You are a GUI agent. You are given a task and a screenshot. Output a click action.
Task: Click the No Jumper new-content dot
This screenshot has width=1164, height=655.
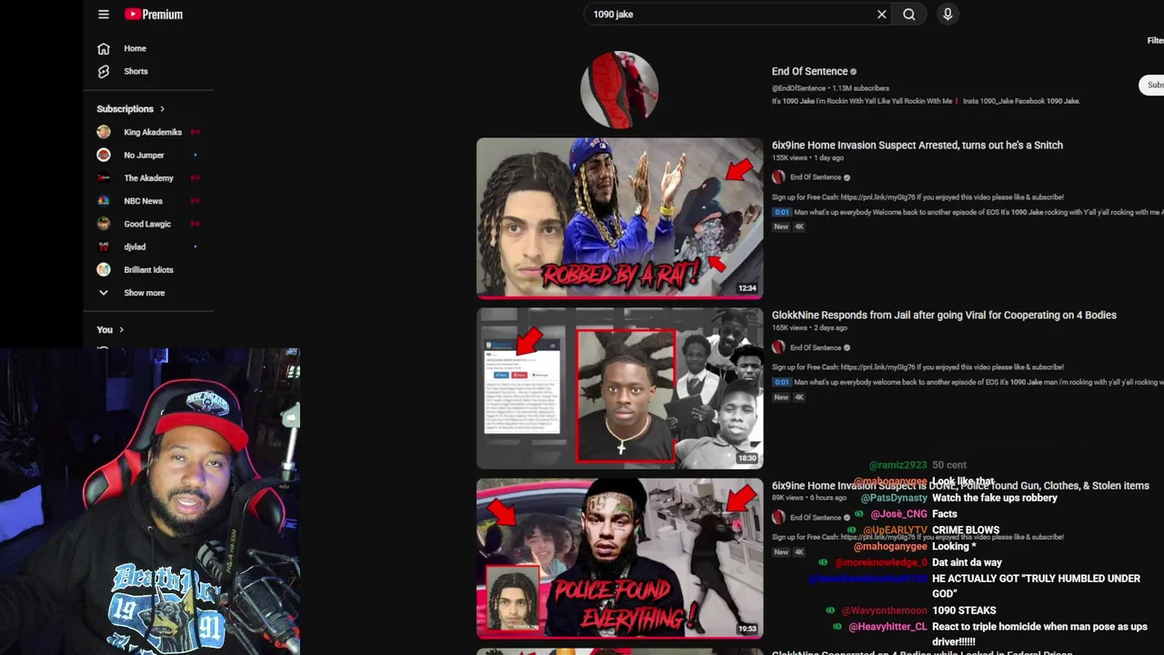[195, 156]
